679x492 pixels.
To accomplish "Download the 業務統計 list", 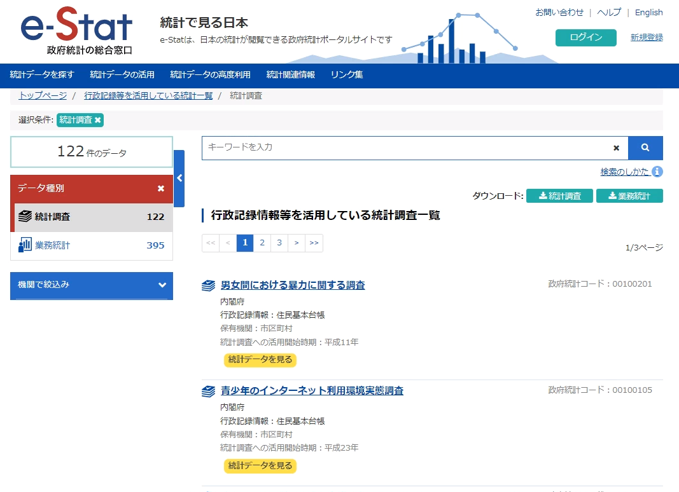I will pyautogui.click(x=629, y=196).
